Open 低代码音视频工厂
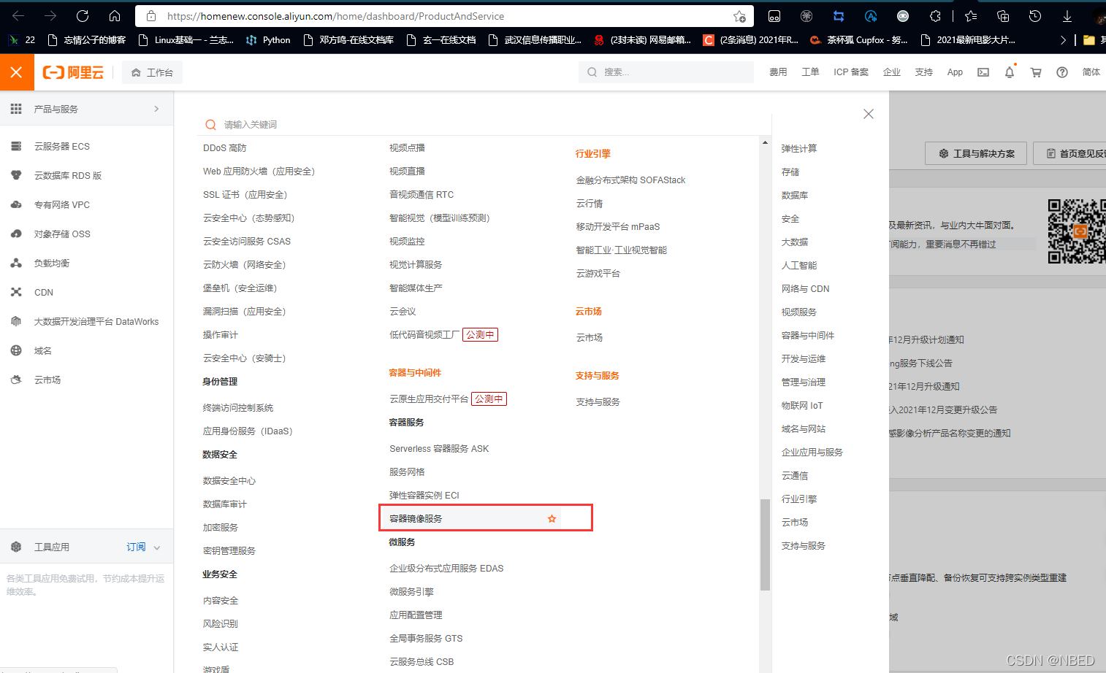This screenshot has height=673, width=1106. [x=424, y=335]
